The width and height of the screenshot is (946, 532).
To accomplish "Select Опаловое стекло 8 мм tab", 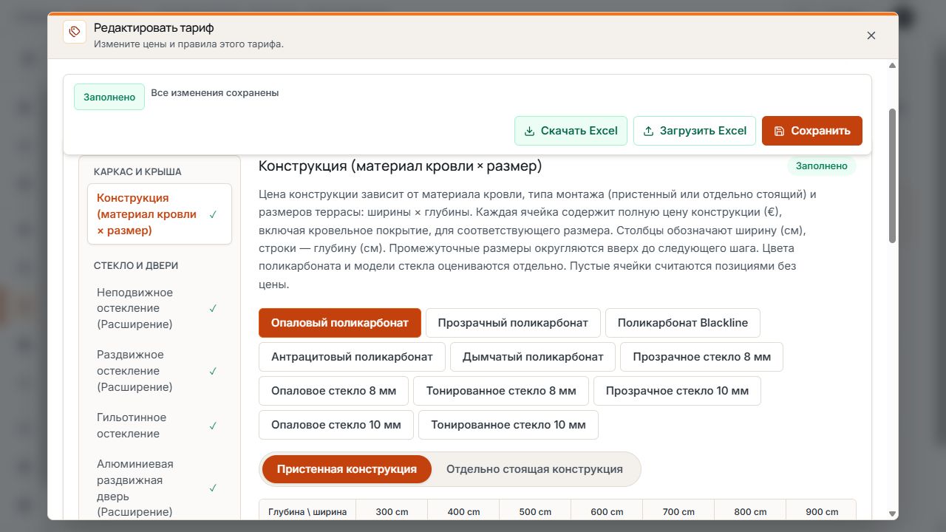I will pyautogui.click(x=334, y=391).
